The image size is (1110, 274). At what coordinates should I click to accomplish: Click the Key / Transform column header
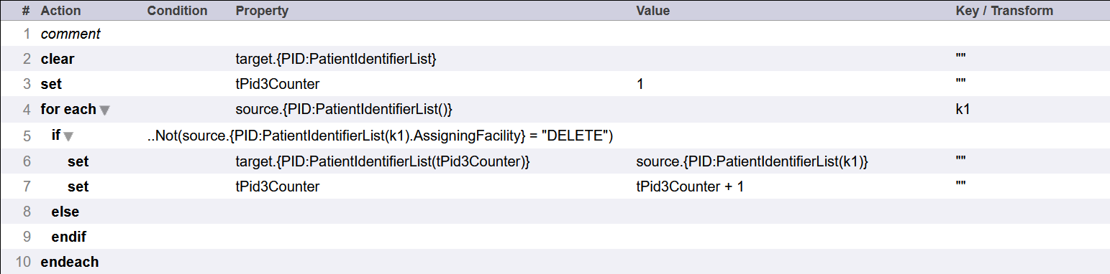click(x=1004, y=11)
